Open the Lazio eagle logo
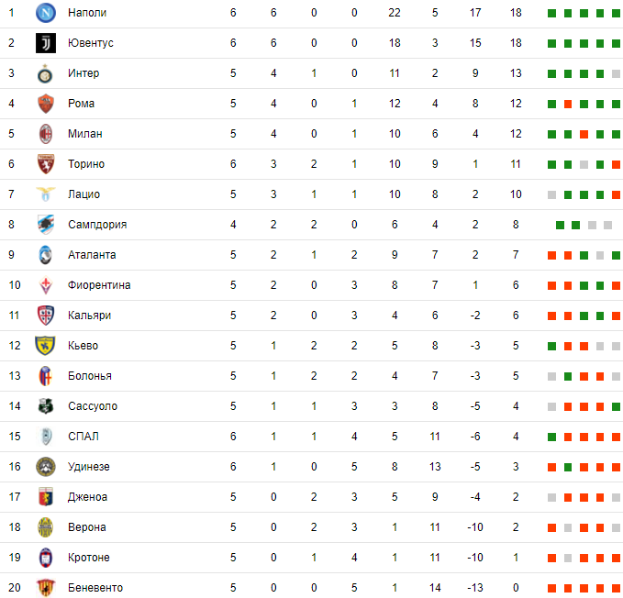 [x=46, y=194]
